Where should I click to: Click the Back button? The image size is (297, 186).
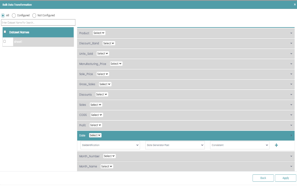click(263, 178)
